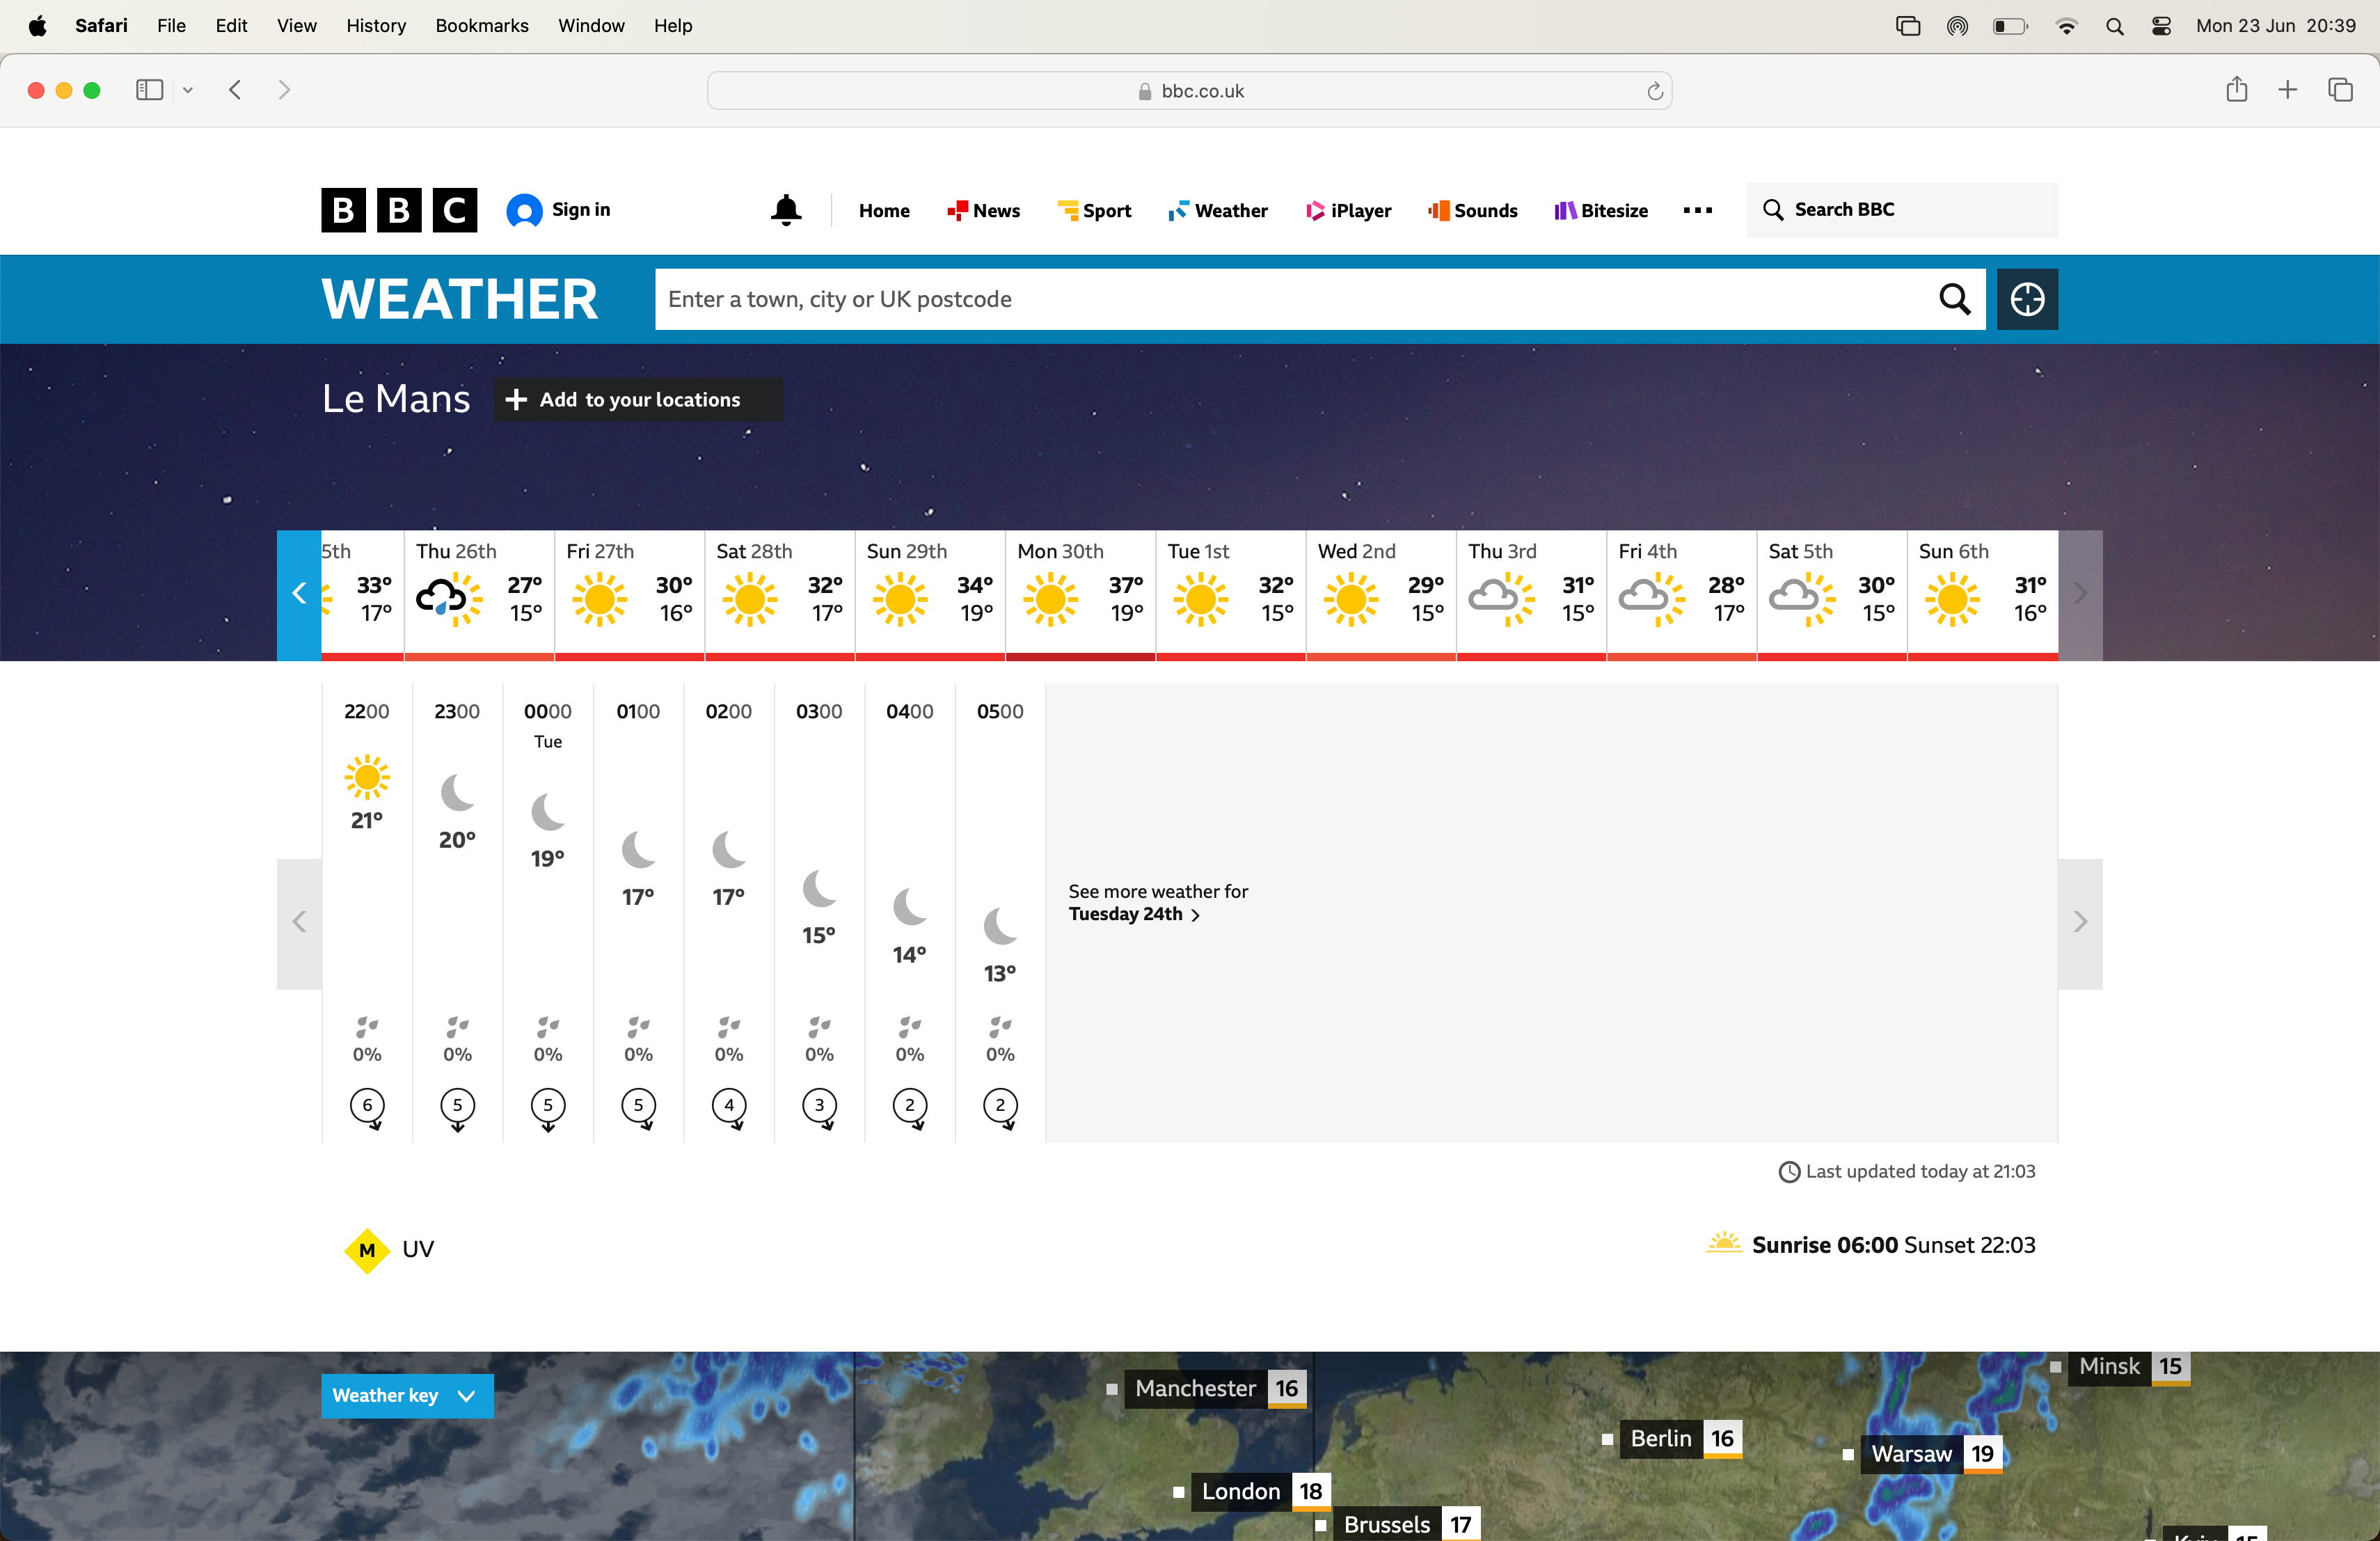Click the town or postcode search field

[x=1290, y=299]
